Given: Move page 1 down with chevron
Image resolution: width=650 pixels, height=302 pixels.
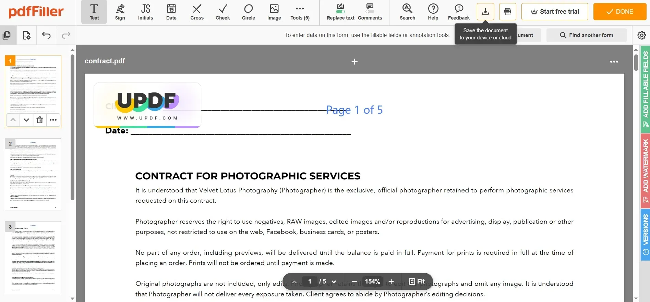Looking at the screenshot, I should coord(26,120).
